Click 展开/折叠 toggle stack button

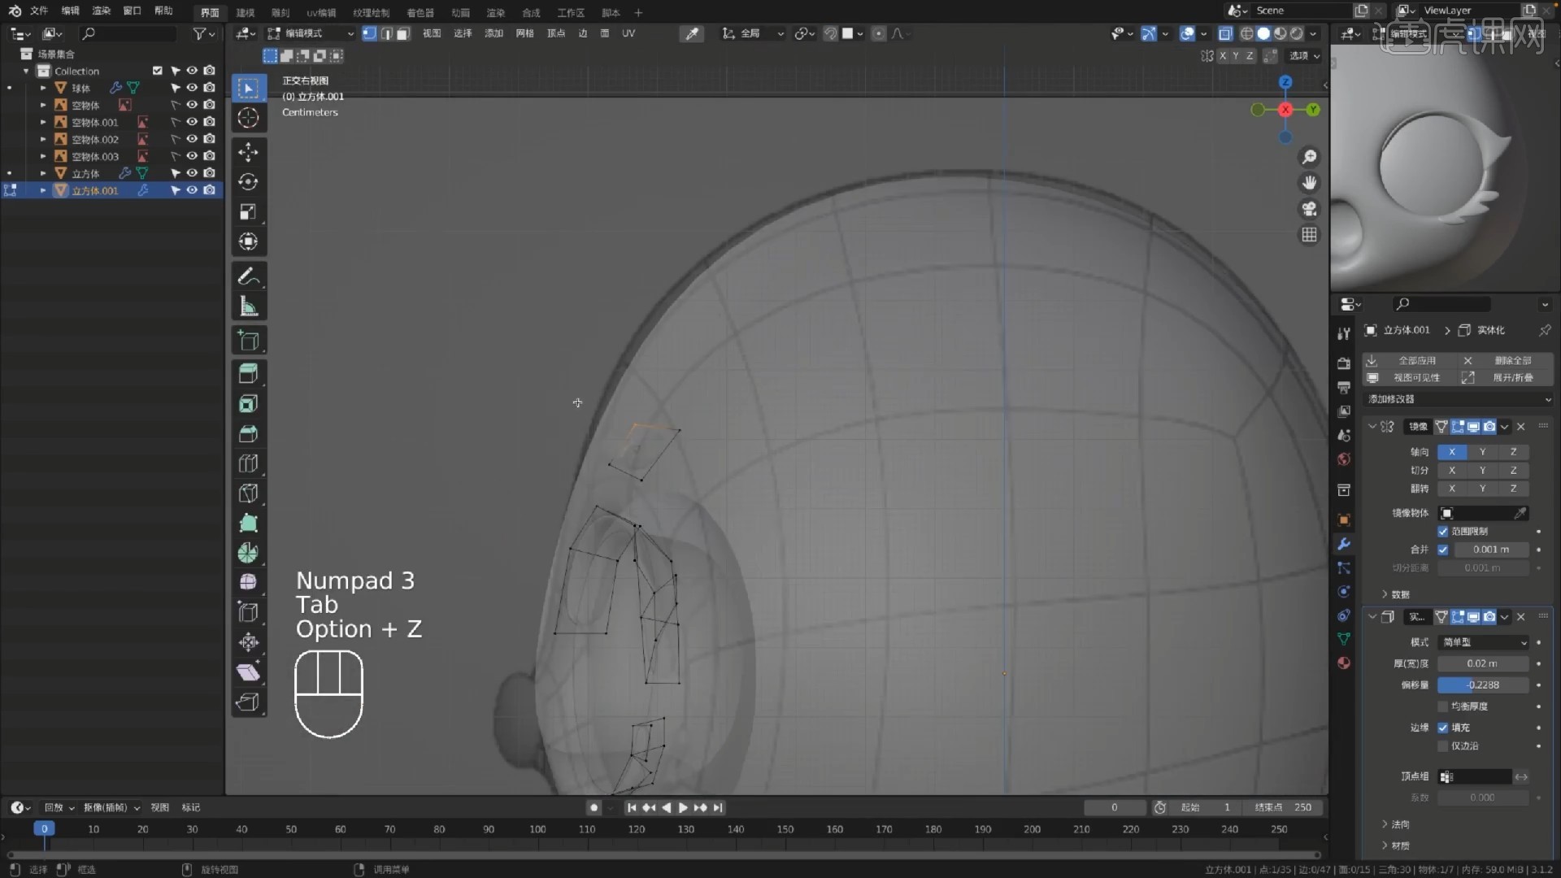coord(1506,378)
